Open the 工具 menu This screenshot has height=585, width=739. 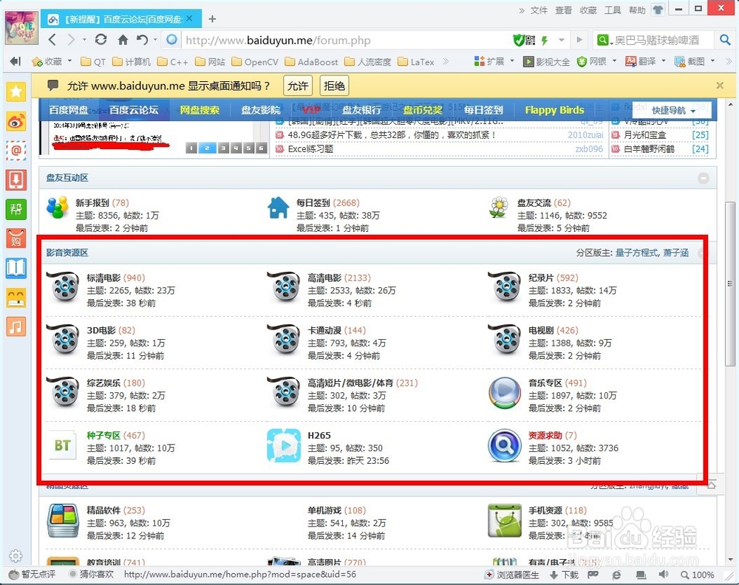point(612,10)
